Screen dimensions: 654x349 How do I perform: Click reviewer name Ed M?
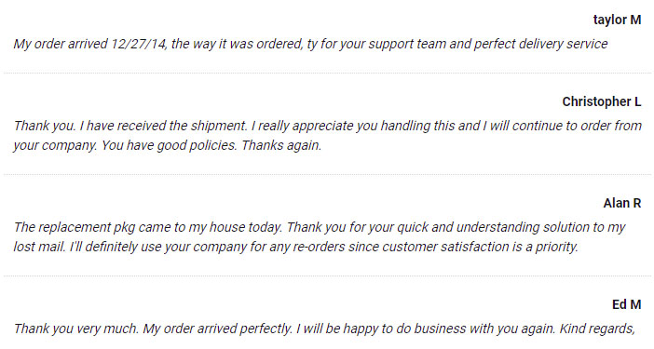click(x=626, y=304)
